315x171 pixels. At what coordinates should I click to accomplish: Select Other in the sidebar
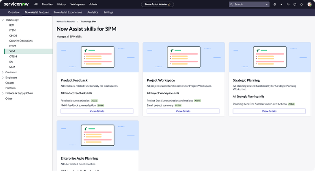tap(9, 99)
